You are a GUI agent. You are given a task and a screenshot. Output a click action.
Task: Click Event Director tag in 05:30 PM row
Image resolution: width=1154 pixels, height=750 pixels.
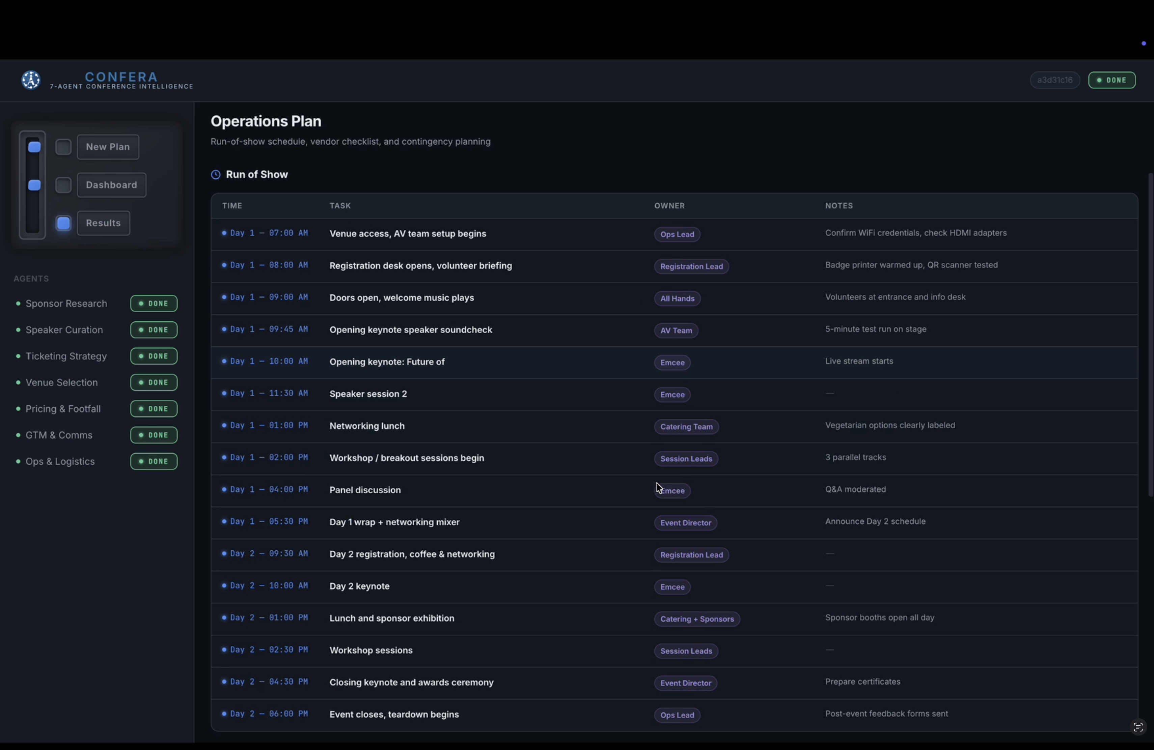point(686,523)
